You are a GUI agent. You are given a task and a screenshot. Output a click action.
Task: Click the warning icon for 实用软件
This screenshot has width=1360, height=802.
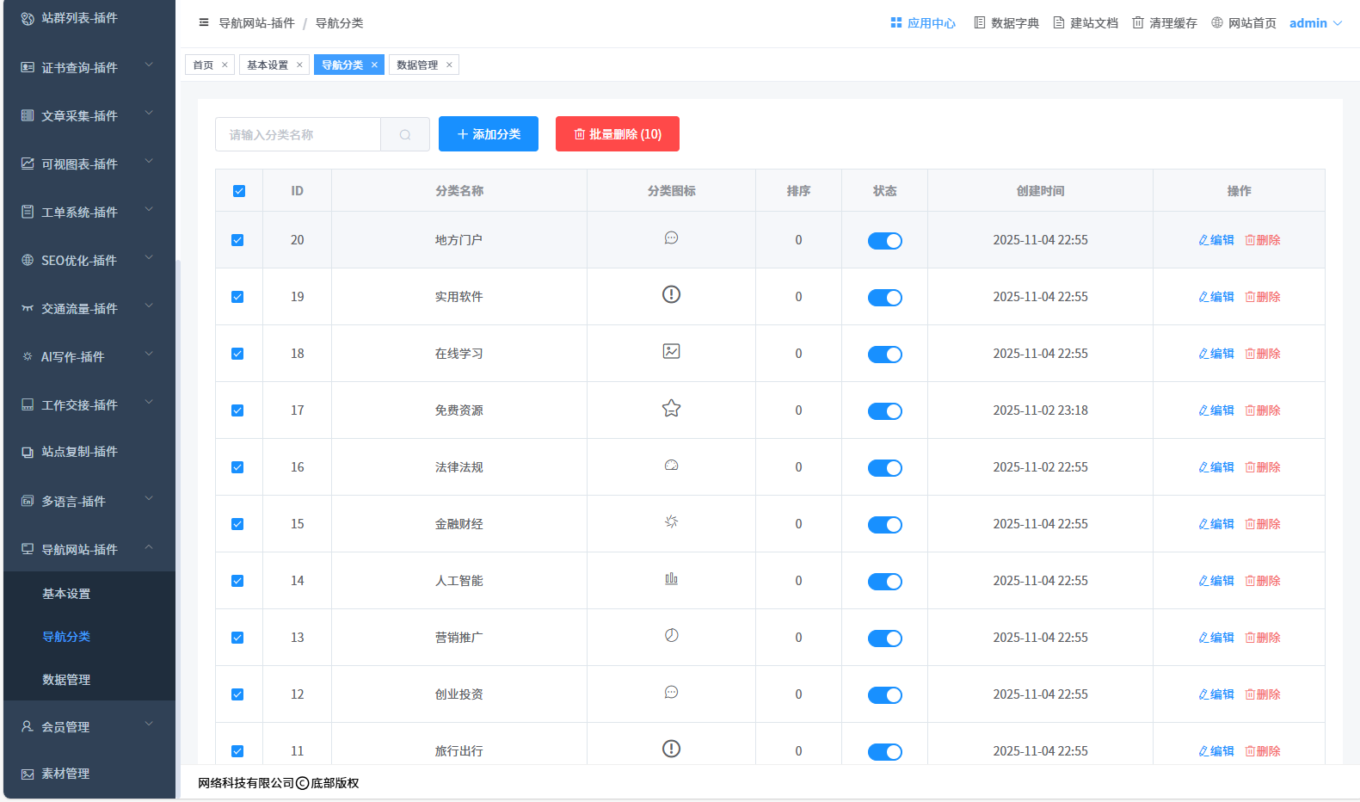point(671,294)
